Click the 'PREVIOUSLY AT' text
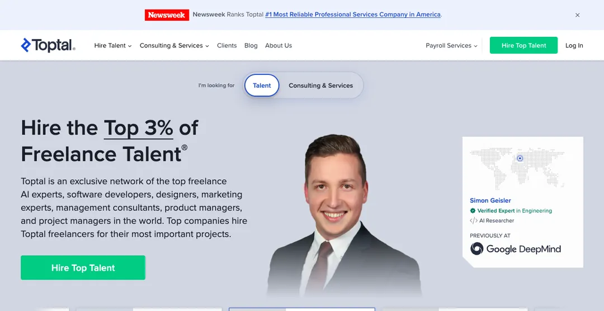604x311 pixels. tap(490, 236)
